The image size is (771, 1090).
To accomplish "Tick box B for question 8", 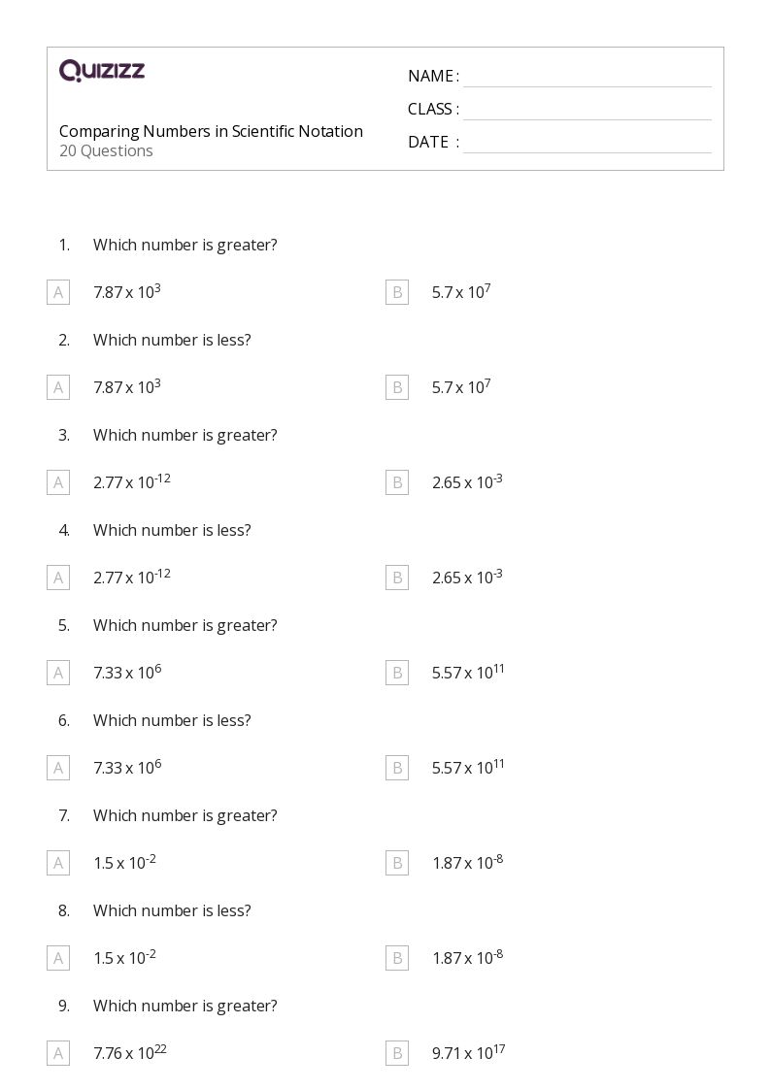I will tap(397, 958).
